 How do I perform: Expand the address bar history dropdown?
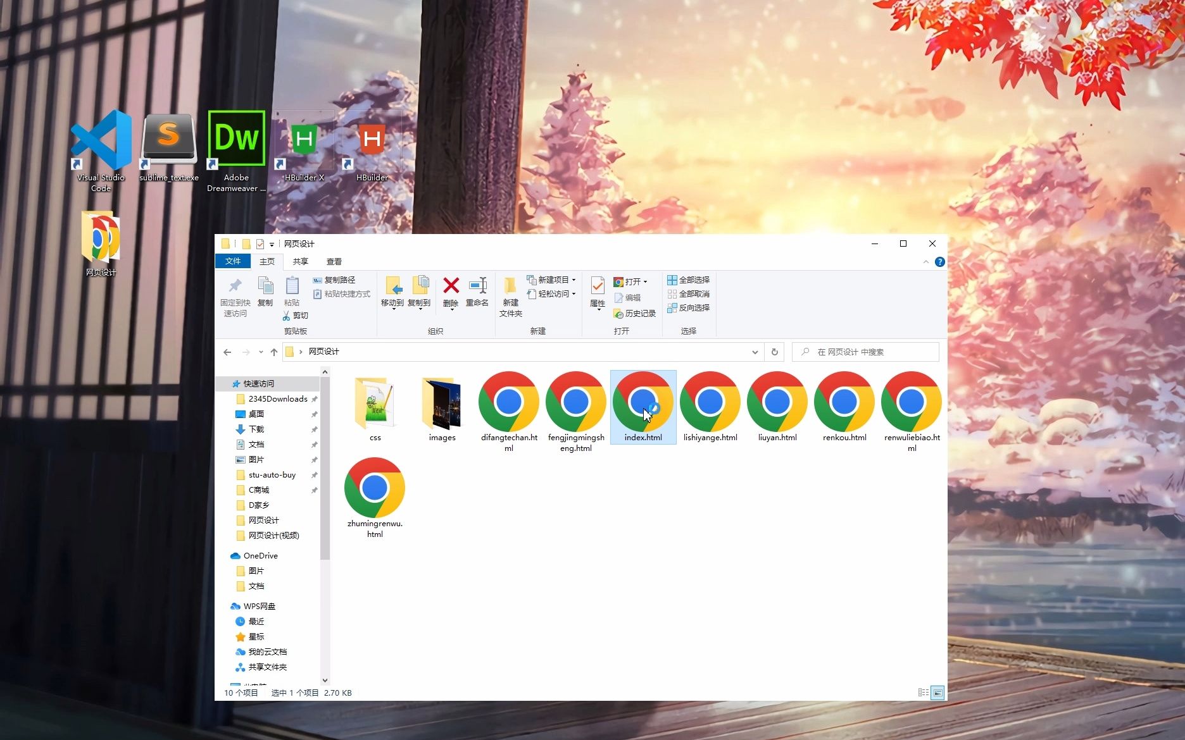[x=754, y=352]
